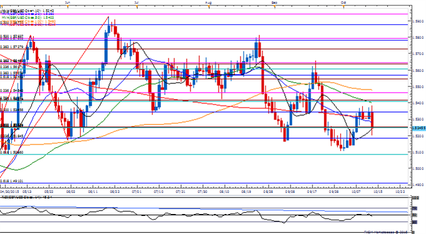This screenshot has height=234, width=426.
Task: Click the 10/15 date axis label
Action: point(378,191)
